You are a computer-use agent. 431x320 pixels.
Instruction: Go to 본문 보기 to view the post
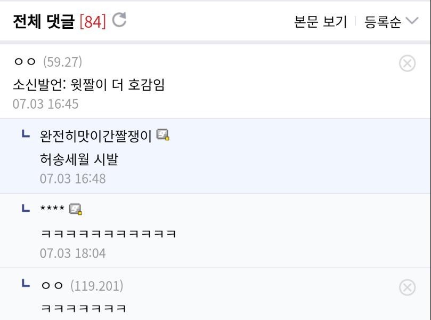click(x=320, y=21)
